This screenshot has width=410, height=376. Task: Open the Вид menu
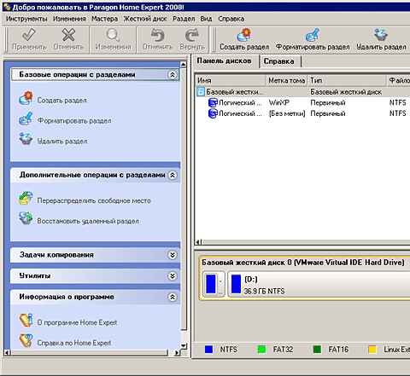[206, 19]
